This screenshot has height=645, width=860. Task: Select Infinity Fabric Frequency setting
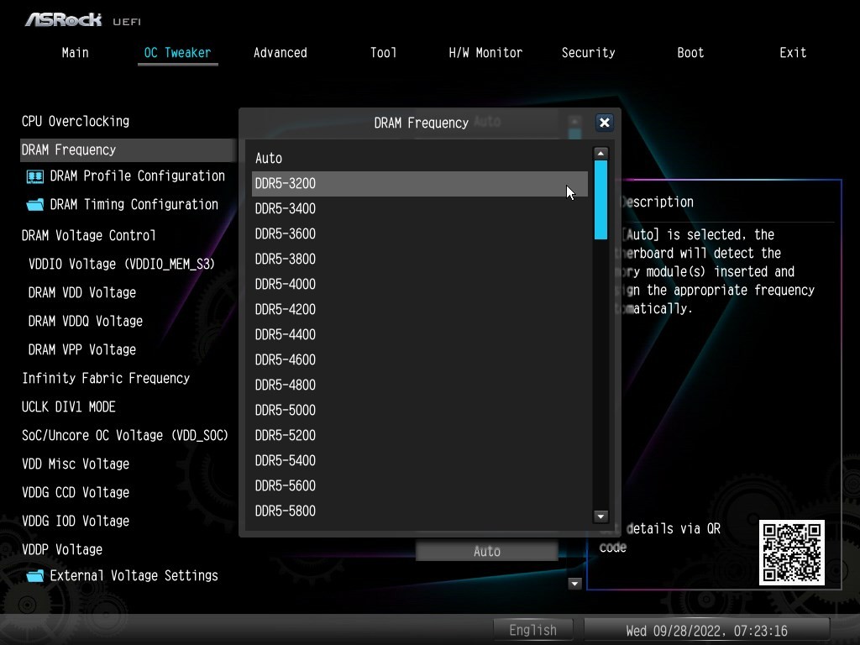(106, 378)
